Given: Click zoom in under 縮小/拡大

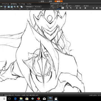Looking at the screenshot, I should 71,8.
